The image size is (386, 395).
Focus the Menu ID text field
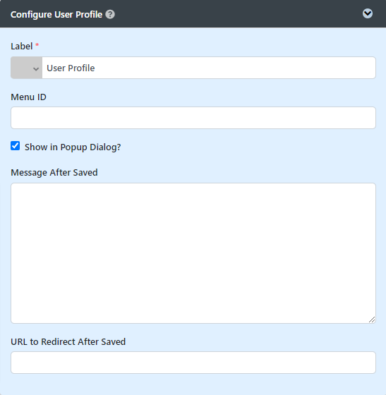pyautogui.click(x=193, y=118)
